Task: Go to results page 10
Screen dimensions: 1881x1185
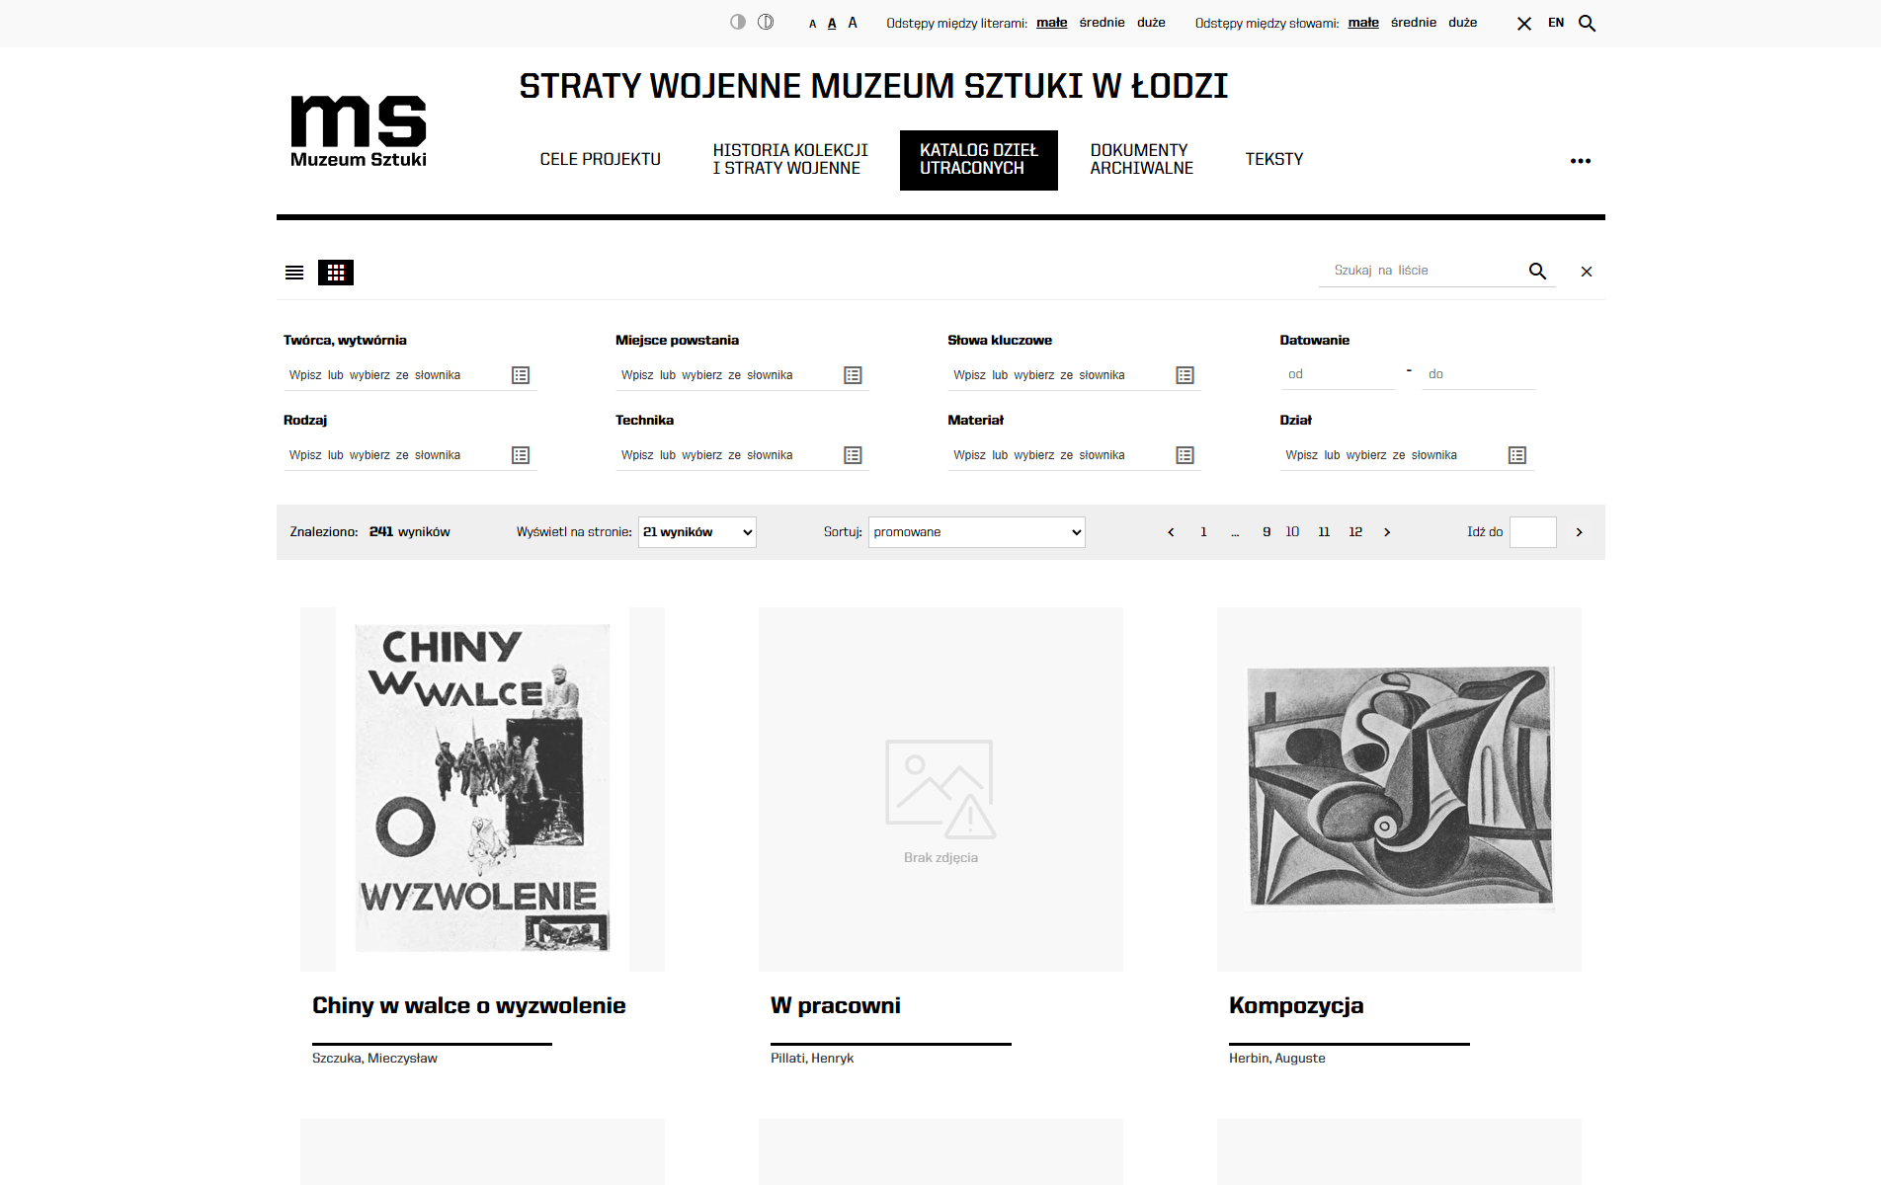Action: 1292,532
